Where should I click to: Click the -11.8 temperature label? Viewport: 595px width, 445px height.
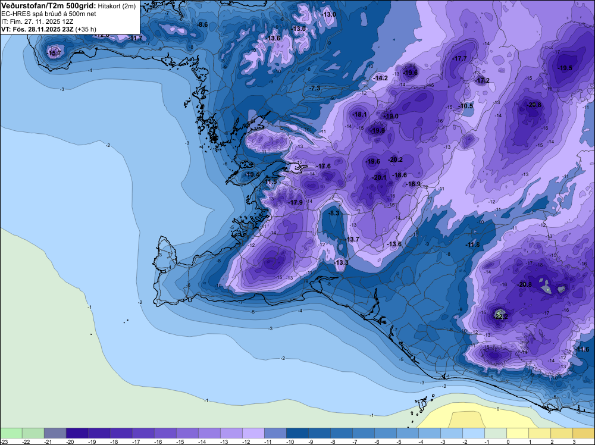473,245
